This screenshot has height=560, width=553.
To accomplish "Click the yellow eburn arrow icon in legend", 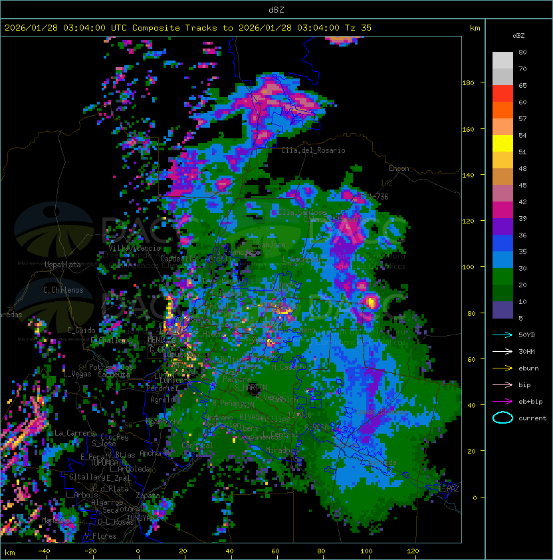I will [502, 368].
